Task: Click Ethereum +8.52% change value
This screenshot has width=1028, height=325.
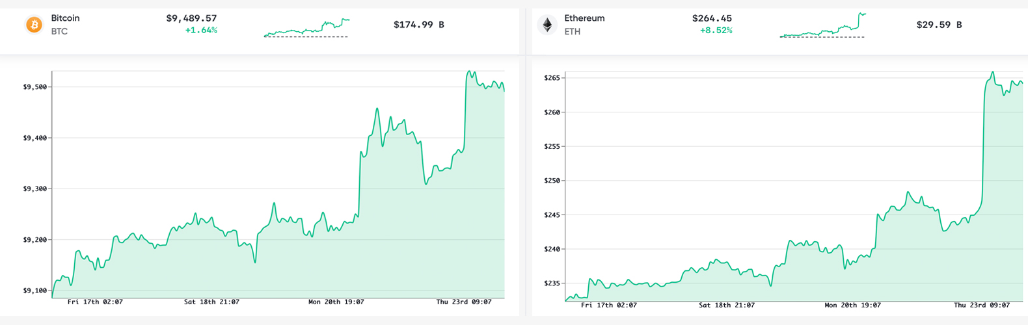Action: (716, 31)
